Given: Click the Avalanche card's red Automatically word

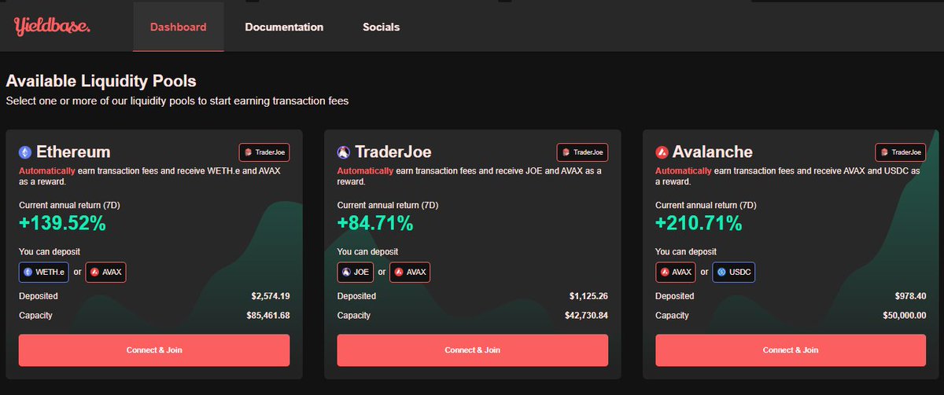Looking at the screenshot, I should (683, 170).
